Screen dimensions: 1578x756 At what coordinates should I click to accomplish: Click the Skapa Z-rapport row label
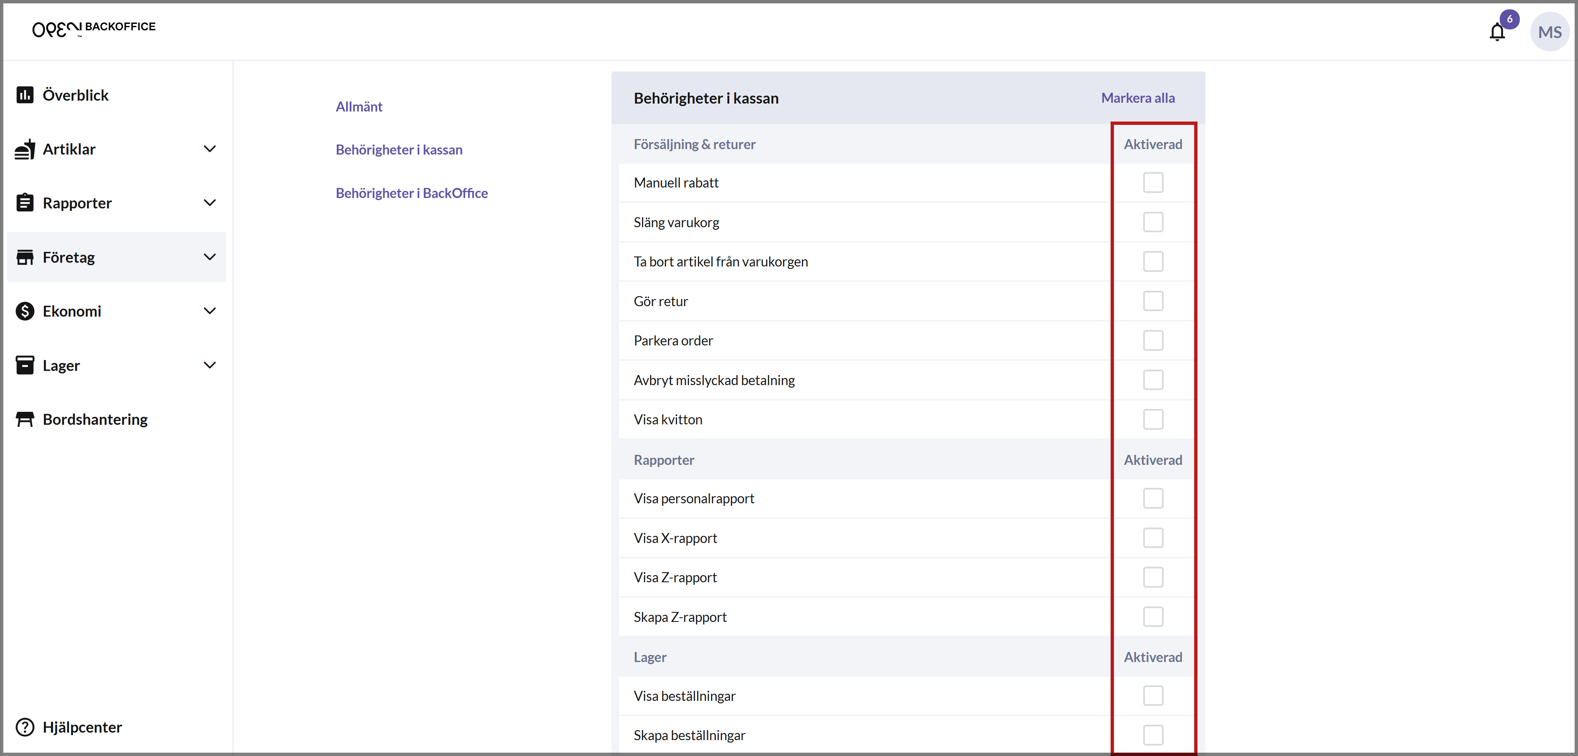pos(680,617)
